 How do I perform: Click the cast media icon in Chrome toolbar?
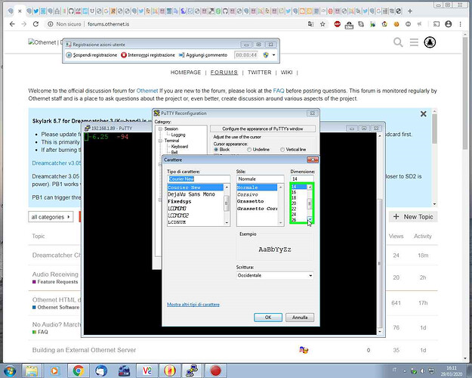coord(437,24)
